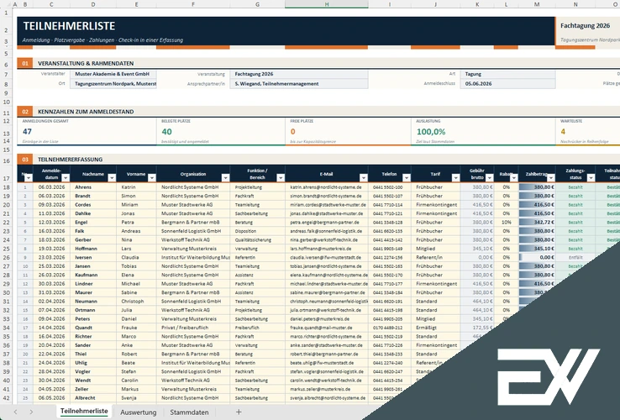
Task: Select cell Bergmann & Partner mbB in Engel row
Action: 193,223
